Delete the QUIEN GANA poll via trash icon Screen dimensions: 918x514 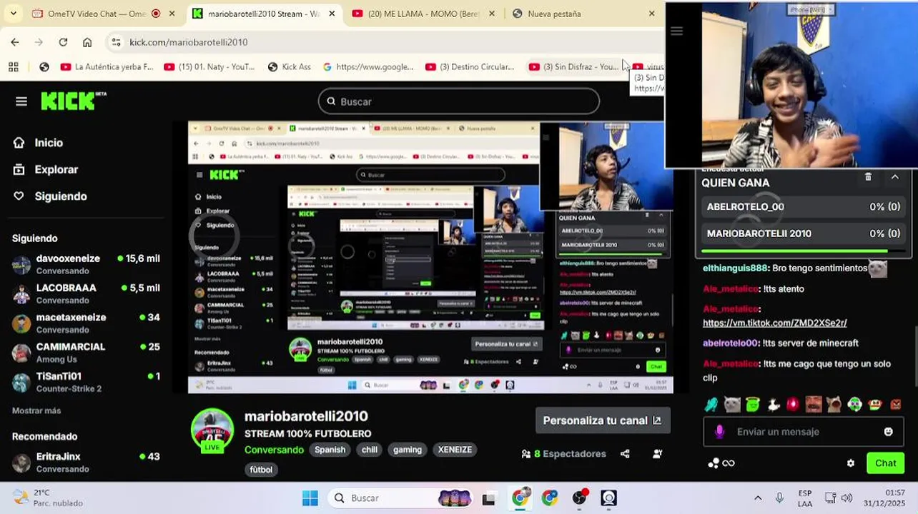click(x=868, y=177)
